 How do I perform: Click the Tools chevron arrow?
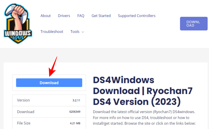83,32
